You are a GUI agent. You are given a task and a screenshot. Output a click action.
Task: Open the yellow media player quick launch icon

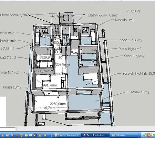point(40,135)
